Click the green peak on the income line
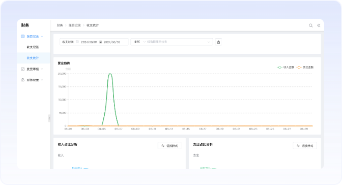Screen dimensions: 342x185 point(110,74)
